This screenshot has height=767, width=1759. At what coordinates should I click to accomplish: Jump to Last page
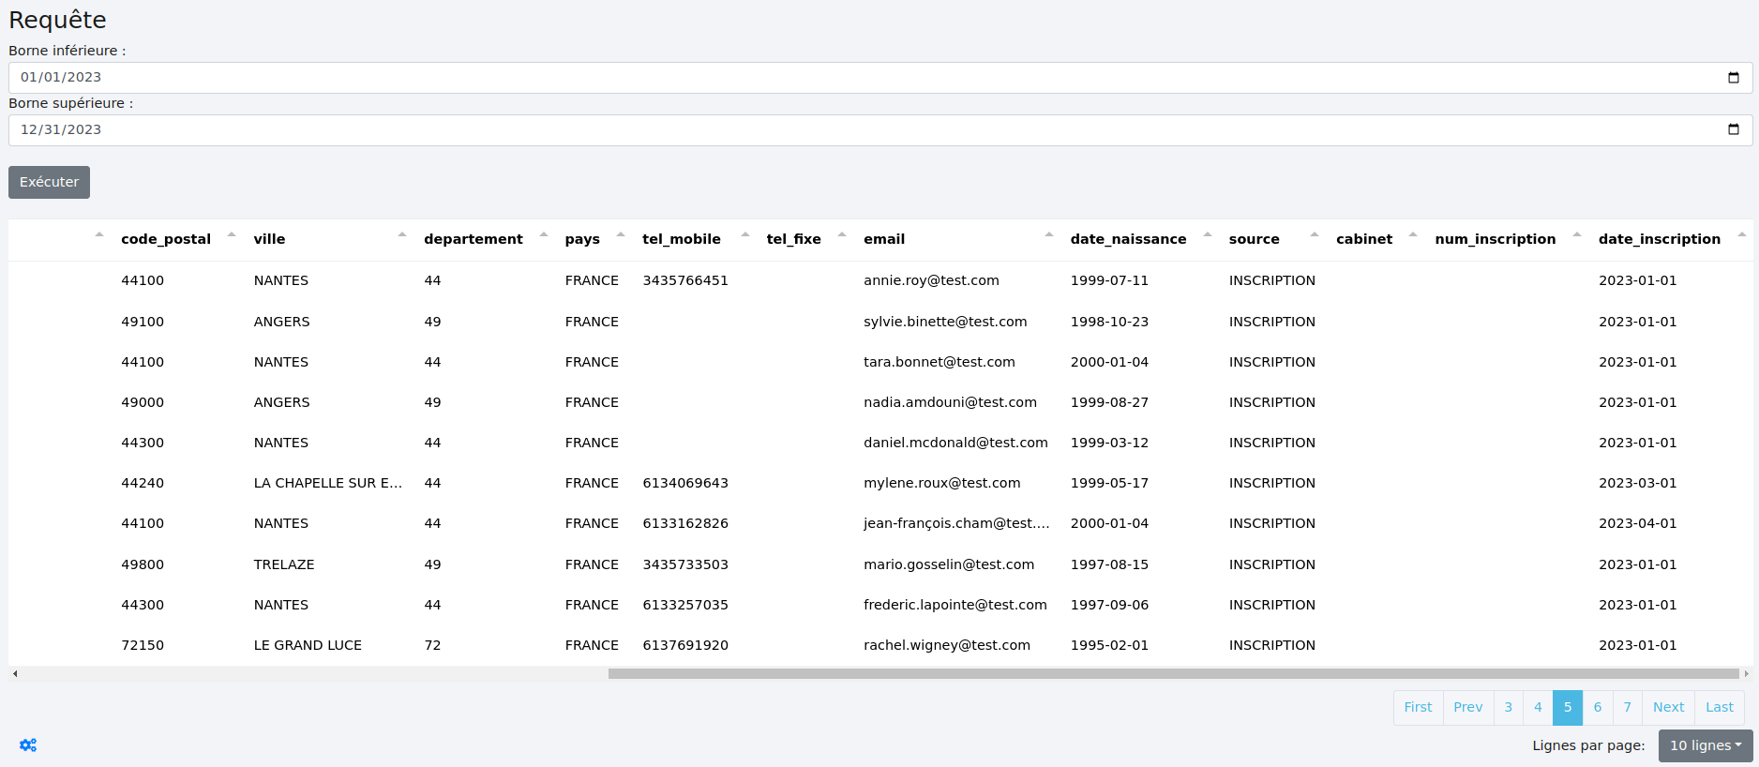point(1719,708)
